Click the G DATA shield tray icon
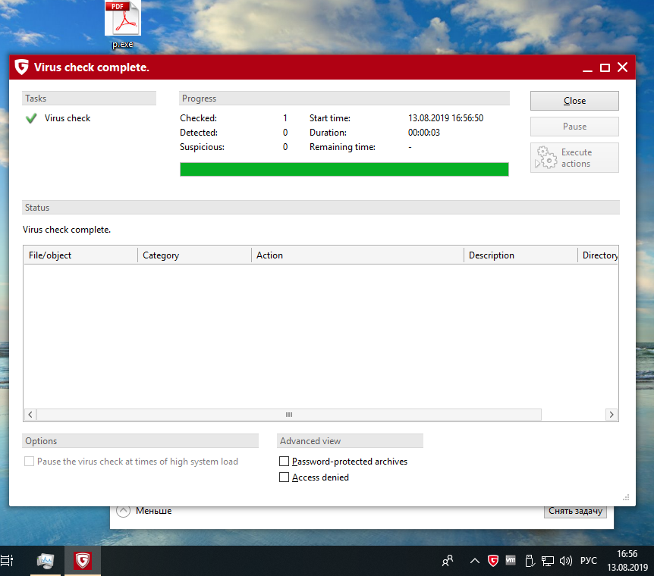The width and height of the screenshot is (654, 576). [x=492, y=561]
